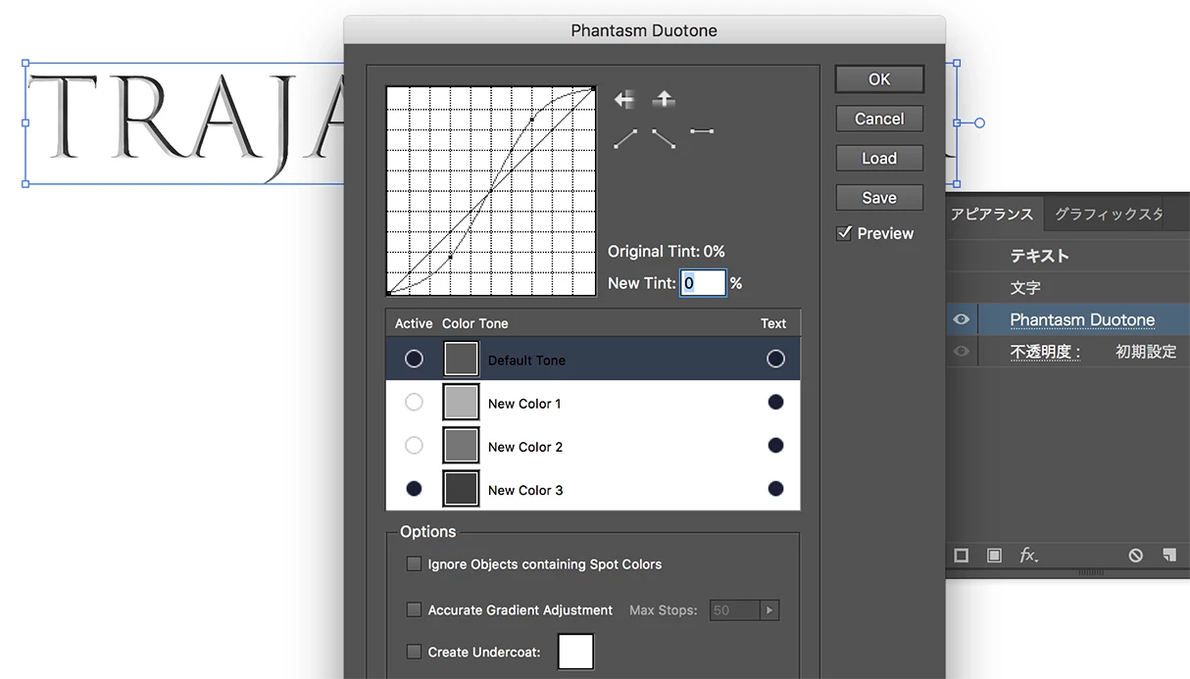Toggle Text radio for New Color 2
The image size is (1190, 679).
point(775,445)
